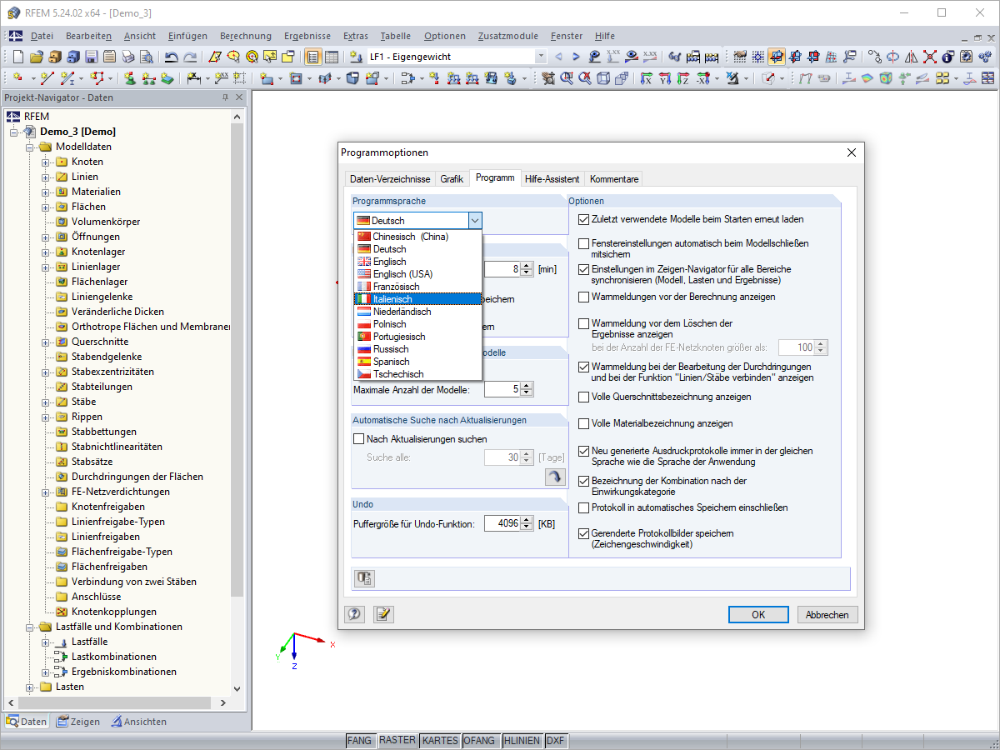Open the Datei menu
Image resolution: width=1000 pixels, height=750 pixels.
click(x=42, y=36)
